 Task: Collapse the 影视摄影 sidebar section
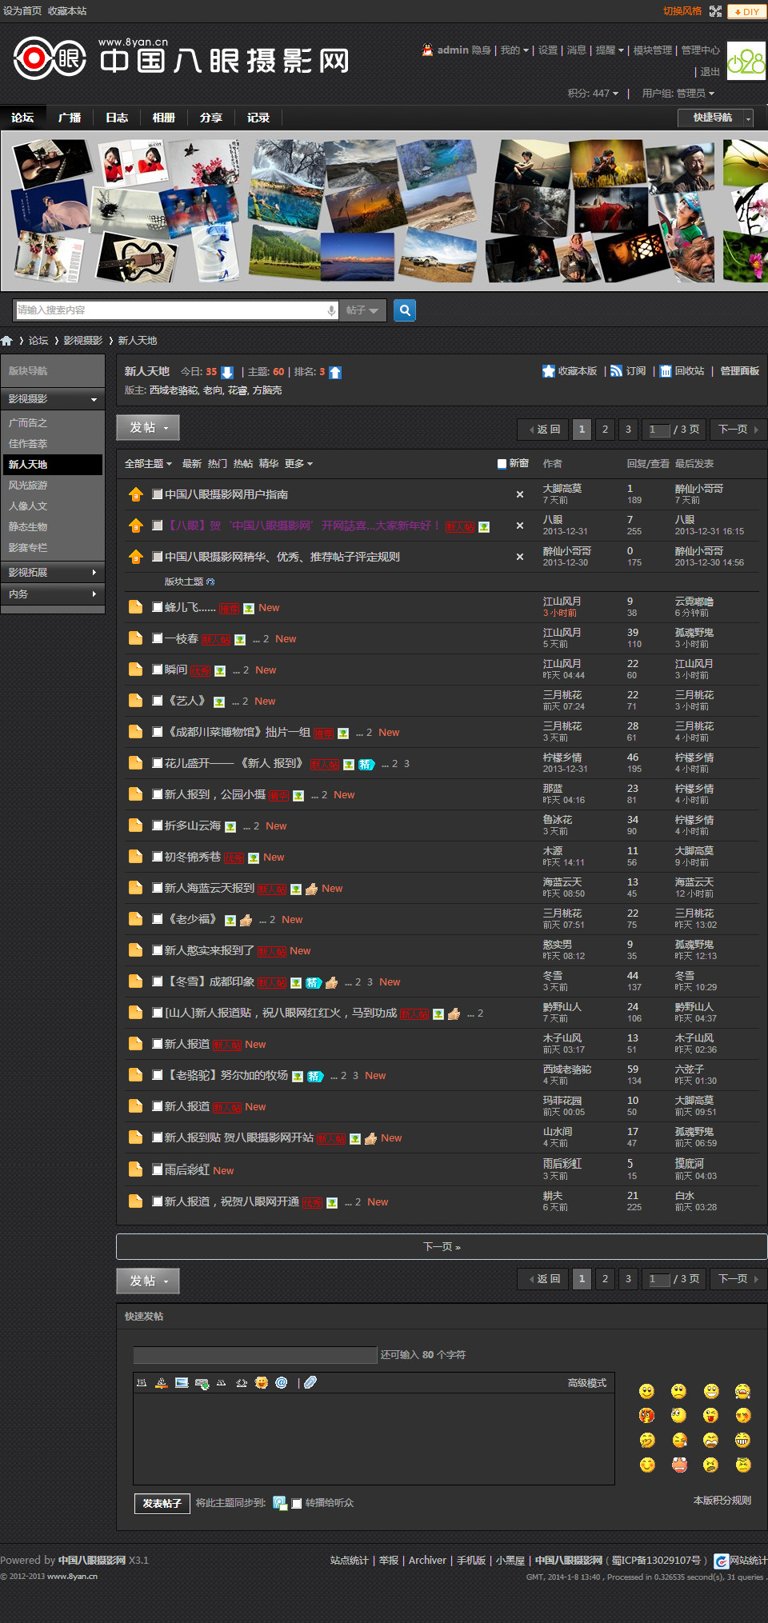(x=53, y=399)
